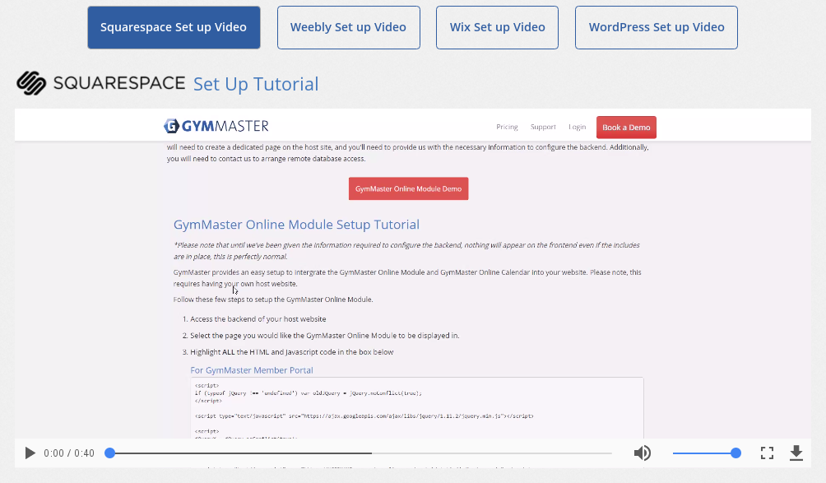Select Squarespace Set up Video tab

(174, 27)
